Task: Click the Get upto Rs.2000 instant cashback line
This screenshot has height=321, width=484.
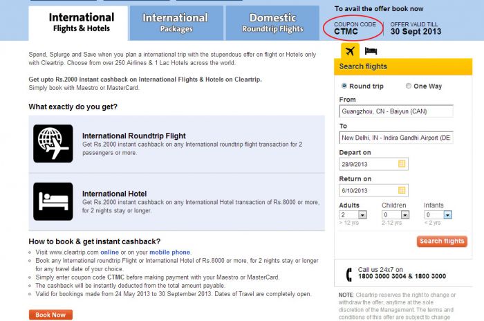Action: tap(145, 80)
